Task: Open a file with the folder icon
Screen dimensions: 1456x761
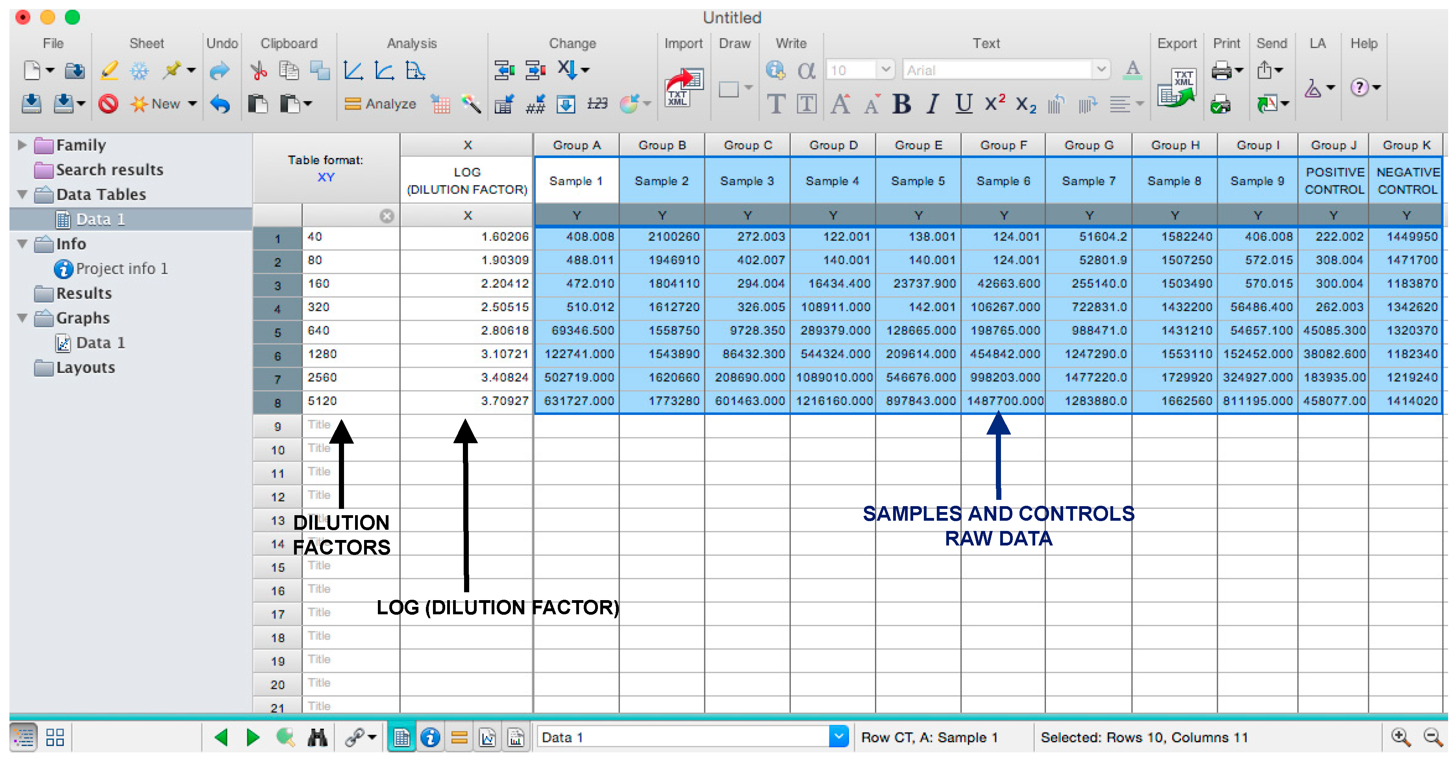Action: (74, 70)
